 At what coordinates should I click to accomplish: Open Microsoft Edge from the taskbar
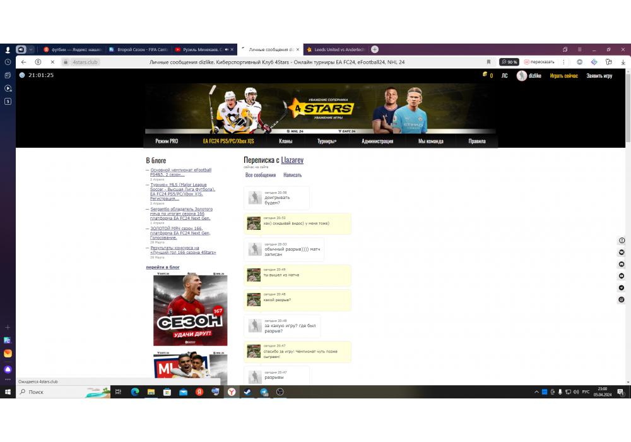tap(134, 392)
